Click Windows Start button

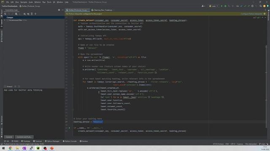[x=3, y=148]
